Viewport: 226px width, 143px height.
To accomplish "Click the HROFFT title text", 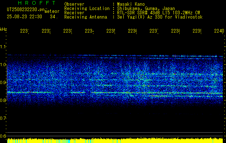I will pos(37,3).
